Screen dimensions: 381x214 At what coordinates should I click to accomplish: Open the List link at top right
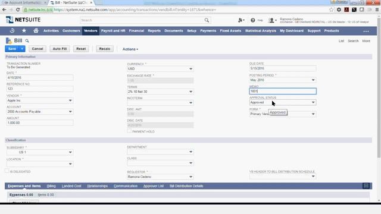tap(341, 41)
